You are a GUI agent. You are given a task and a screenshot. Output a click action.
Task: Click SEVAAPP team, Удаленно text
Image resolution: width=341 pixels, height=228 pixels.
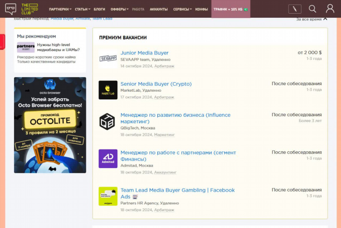(145, 59)
